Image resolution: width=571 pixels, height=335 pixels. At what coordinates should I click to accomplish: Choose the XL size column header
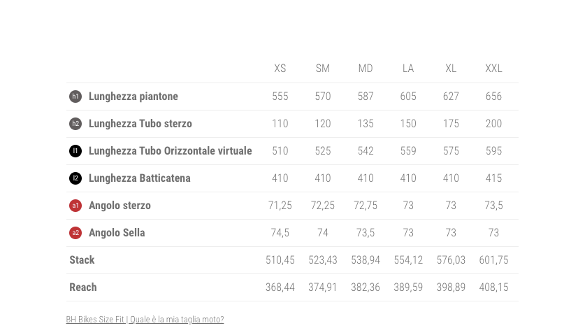[x=451, y=69]
